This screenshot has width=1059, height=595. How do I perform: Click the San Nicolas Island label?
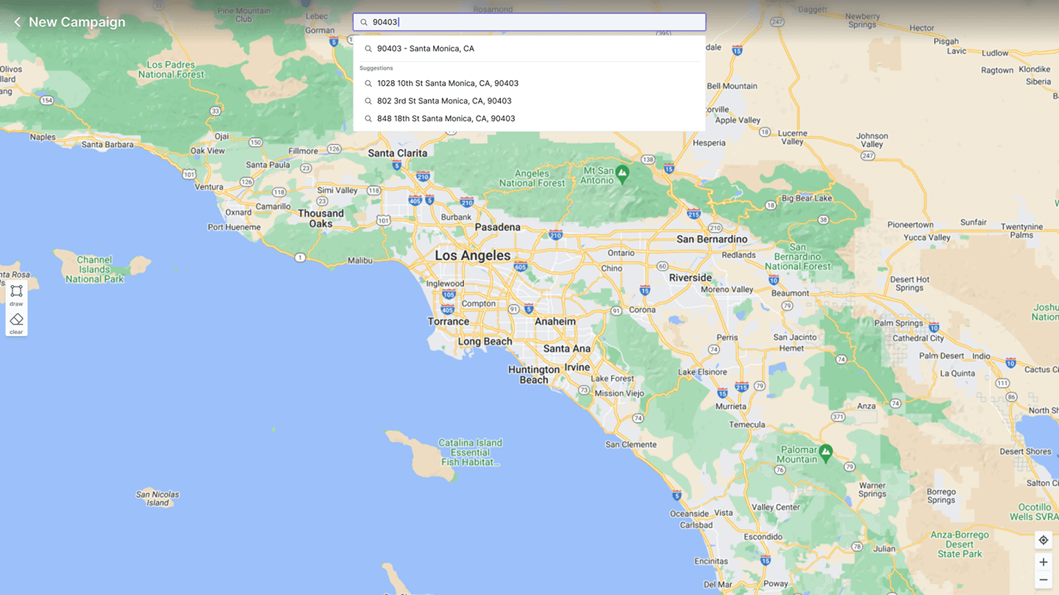coord(157,499)
